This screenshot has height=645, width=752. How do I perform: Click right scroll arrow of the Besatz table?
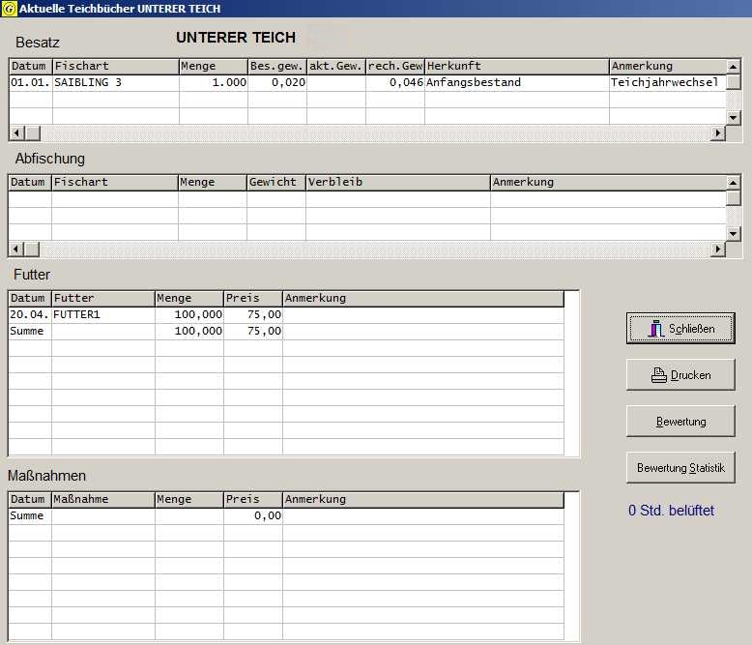718,133
